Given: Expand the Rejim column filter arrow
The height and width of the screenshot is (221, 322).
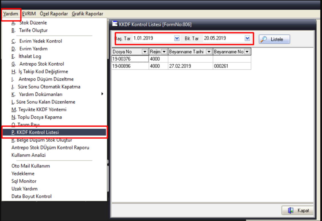Looking at the screenshot, I should point(164,52).
